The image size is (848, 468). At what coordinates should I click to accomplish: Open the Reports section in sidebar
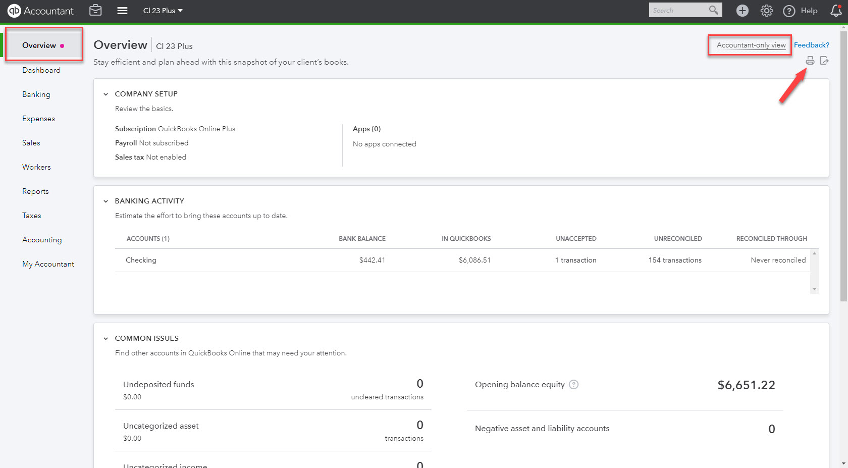tap(35, 191)
